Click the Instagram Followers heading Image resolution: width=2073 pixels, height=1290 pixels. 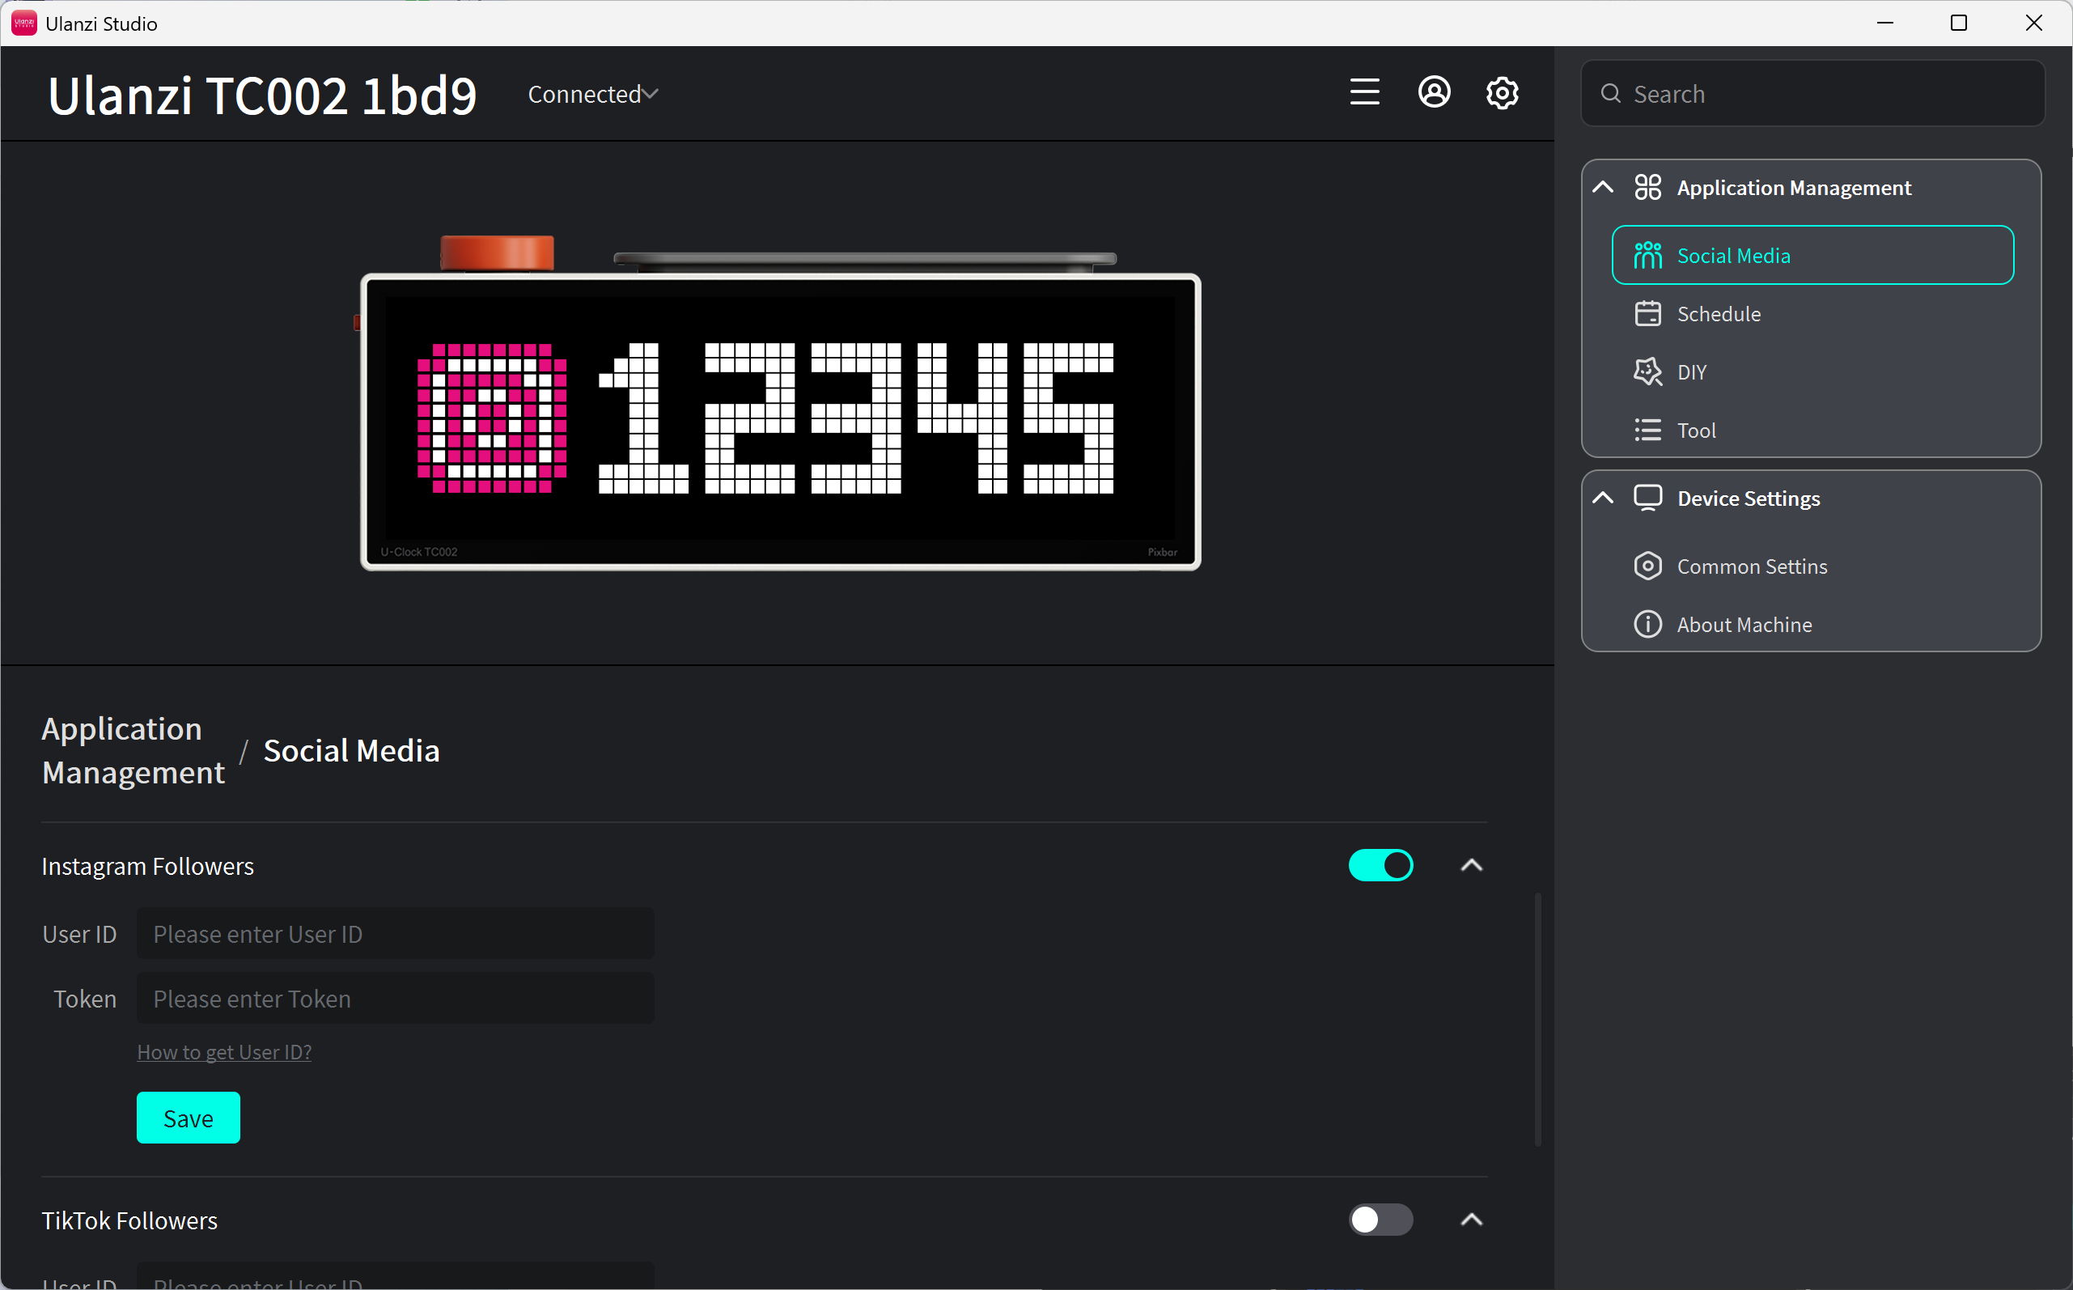(147, 865)
